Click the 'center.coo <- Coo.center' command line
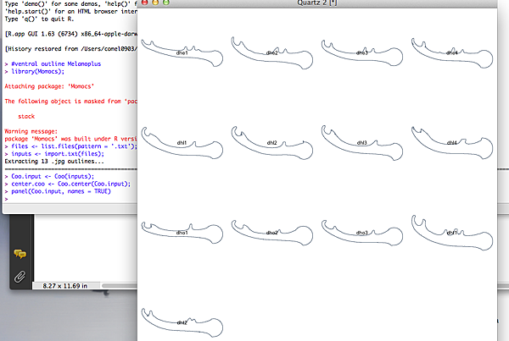This screenshot has height=341, width=509. click(70, 184)
